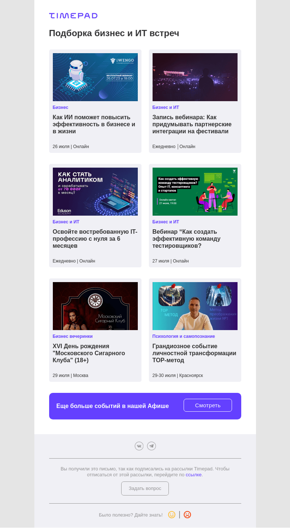This screenshot has width=290, height=528.
Task: Click Ежедневно | Онлайн under Запись вебинара
Action: [174, 147]
